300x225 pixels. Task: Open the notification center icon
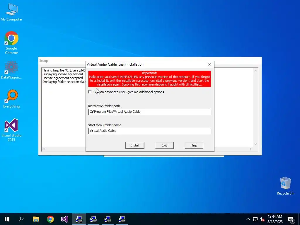coord(291,219)
